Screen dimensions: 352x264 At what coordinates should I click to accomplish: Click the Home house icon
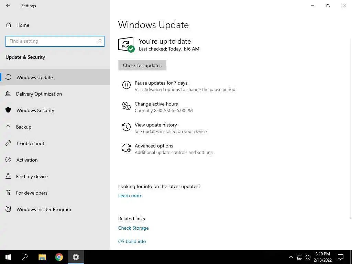(9, 25)
